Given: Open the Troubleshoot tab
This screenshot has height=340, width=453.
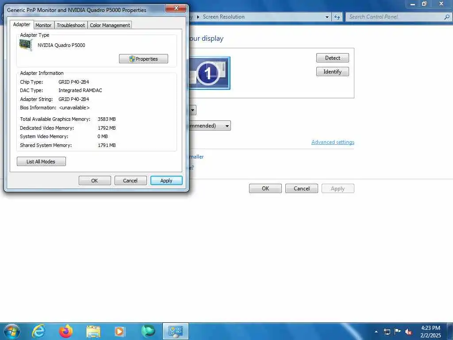Looking at the screenshot, I should click(x=71, y=25).
